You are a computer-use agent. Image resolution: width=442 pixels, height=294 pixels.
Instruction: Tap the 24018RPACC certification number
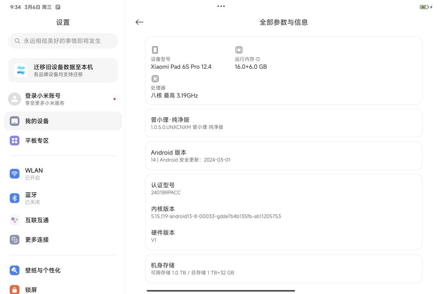(x=166, y=192)
